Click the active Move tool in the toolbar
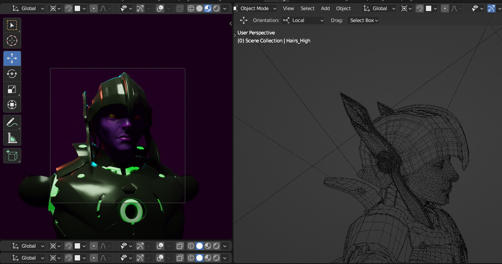 12,58
